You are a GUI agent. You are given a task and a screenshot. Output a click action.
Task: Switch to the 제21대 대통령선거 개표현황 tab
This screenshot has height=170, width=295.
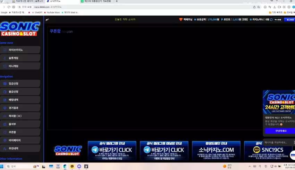(x=97, y=1)
